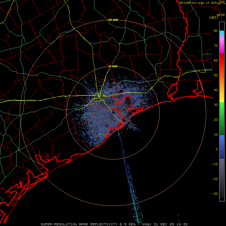Click the 20 value on the dBZ scale
The width and height of the screenshot is (226, 226).
(x=216, y=120)
